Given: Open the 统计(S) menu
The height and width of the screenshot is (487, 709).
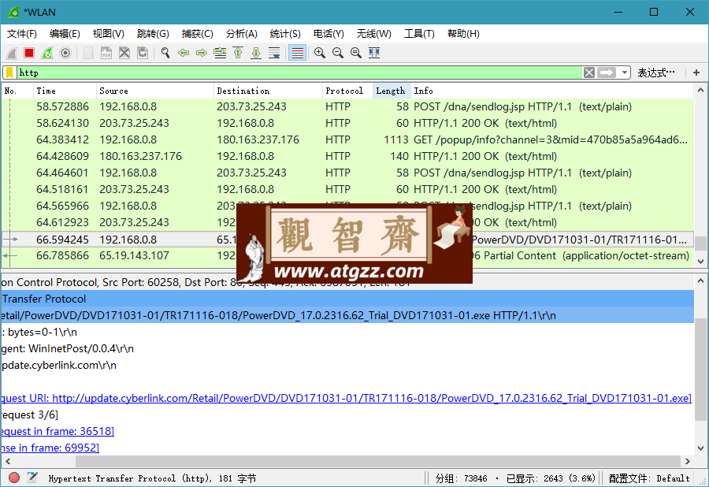Looking at the screenshot, I should (x=285, y=34).
